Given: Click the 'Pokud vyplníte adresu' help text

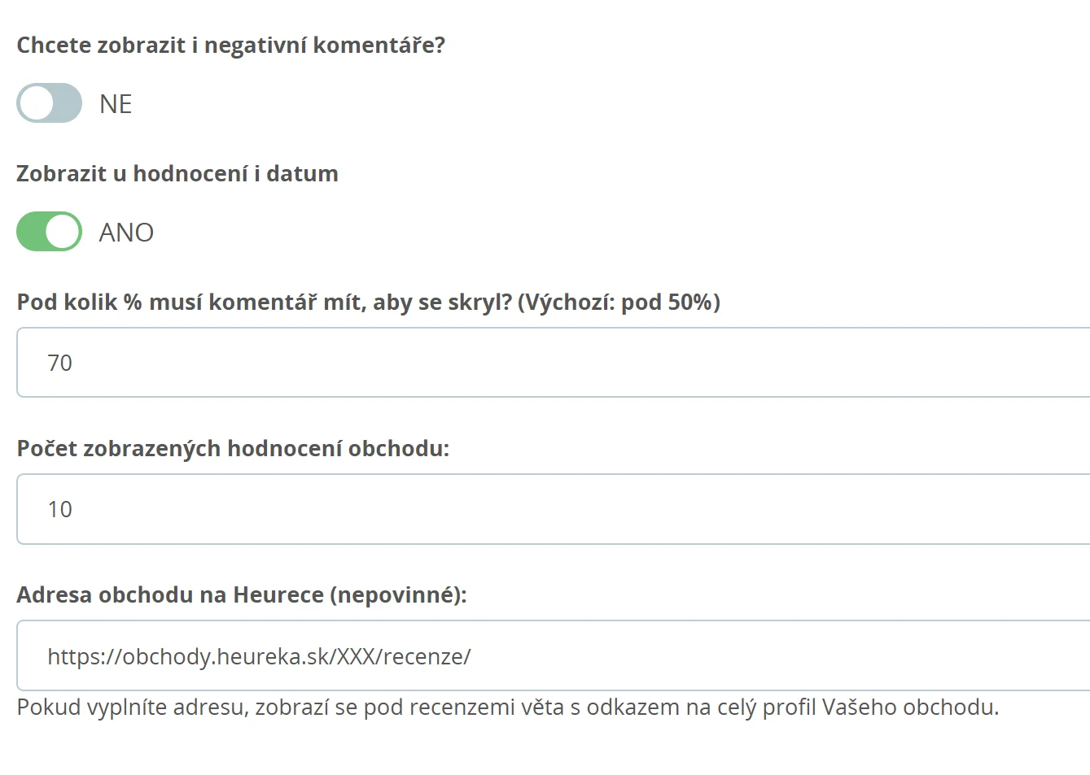Looking at the screenshot, I should coord(507,707).
